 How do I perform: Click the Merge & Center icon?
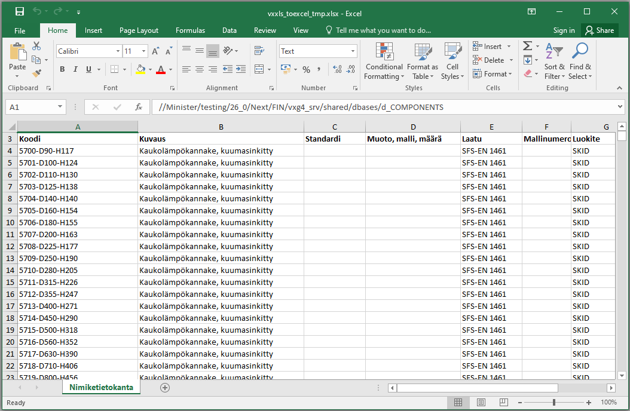pos(259,69)
